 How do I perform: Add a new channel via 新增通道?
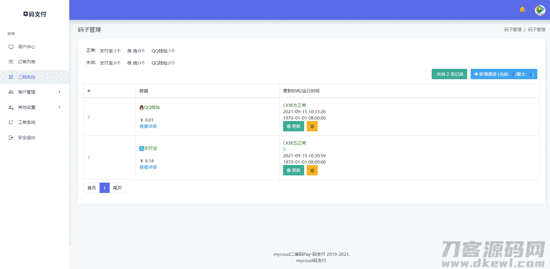point(504,74)
